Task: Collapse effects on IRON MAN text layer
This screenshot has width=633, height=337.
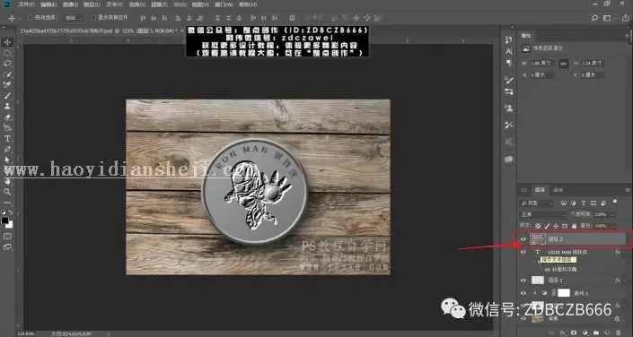Action: [623, 253]
